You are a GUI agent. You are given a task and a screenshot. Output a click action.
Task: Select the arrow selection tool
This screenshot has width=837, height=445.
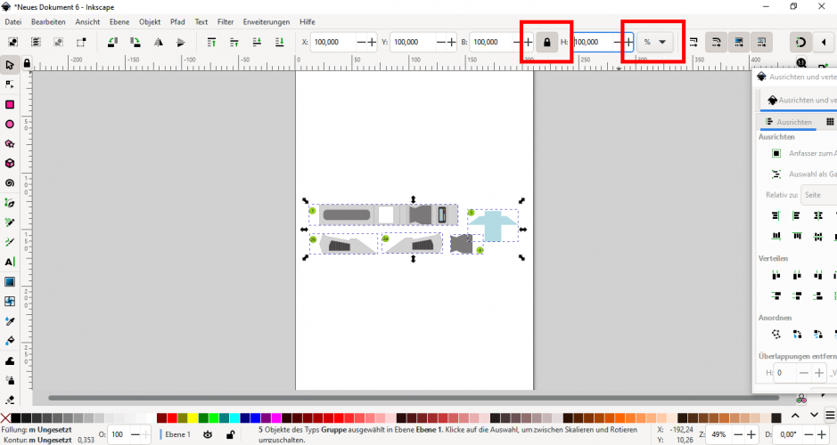pos(10,65)
